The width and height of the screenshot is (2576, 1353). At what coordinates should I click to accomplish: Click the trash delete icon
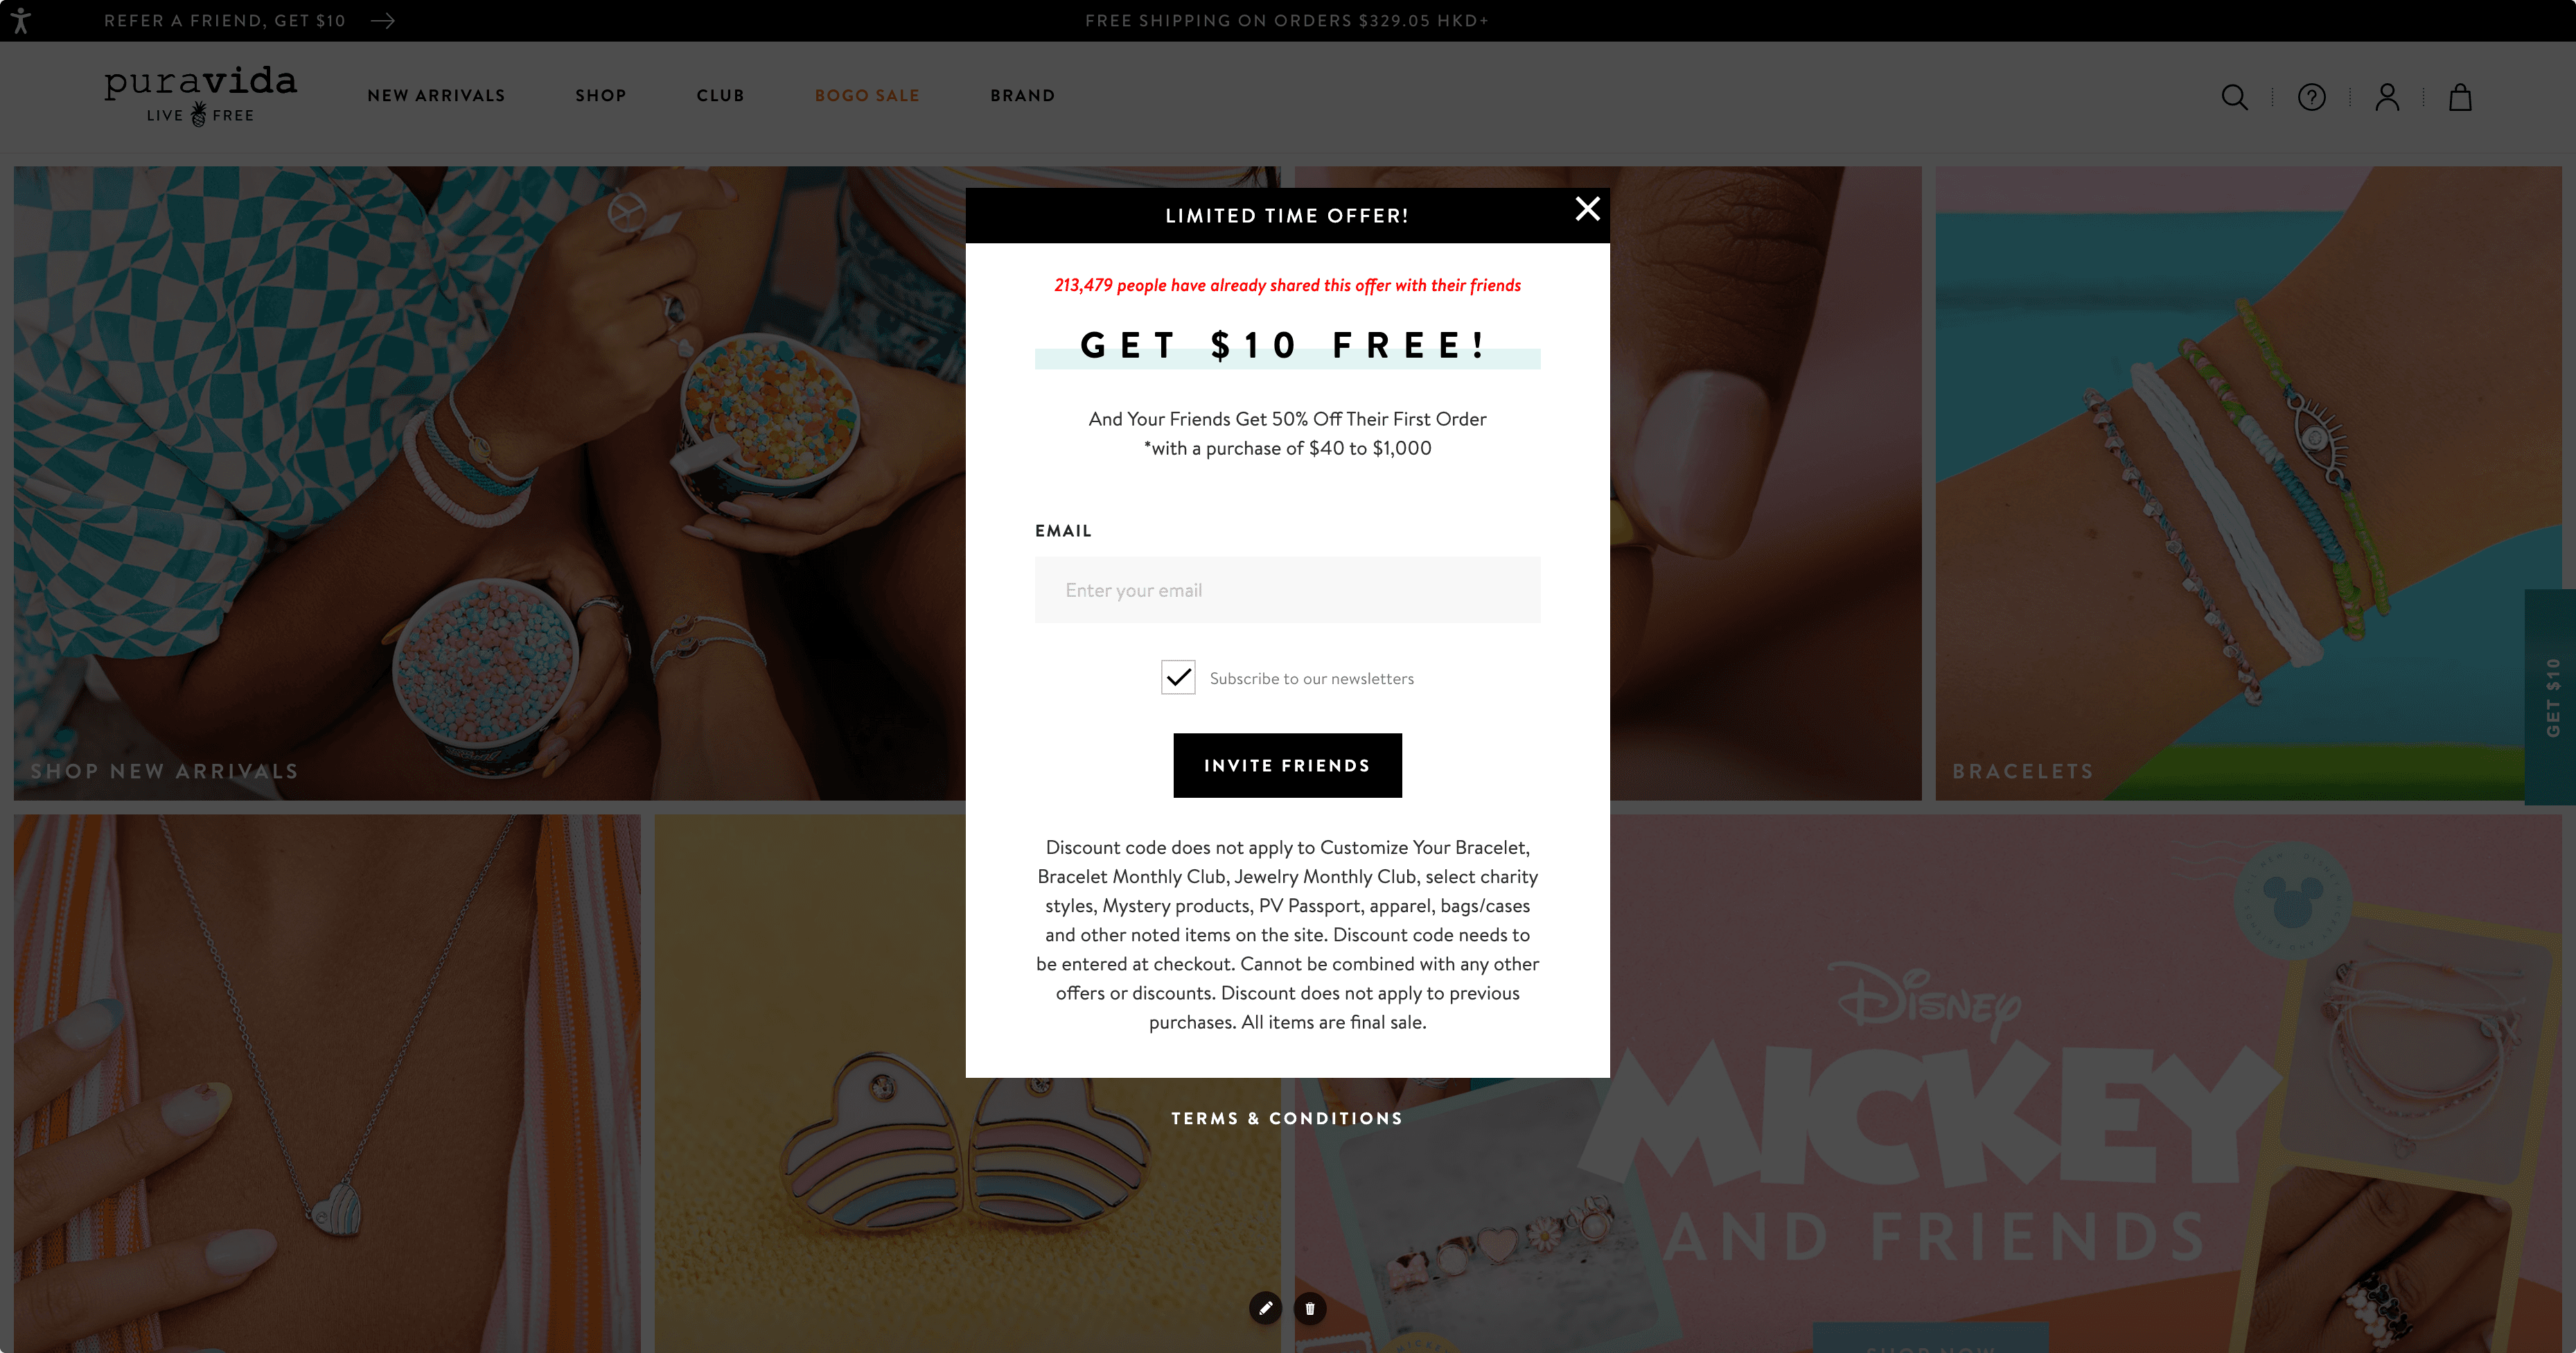(x=1310, y=1308)
